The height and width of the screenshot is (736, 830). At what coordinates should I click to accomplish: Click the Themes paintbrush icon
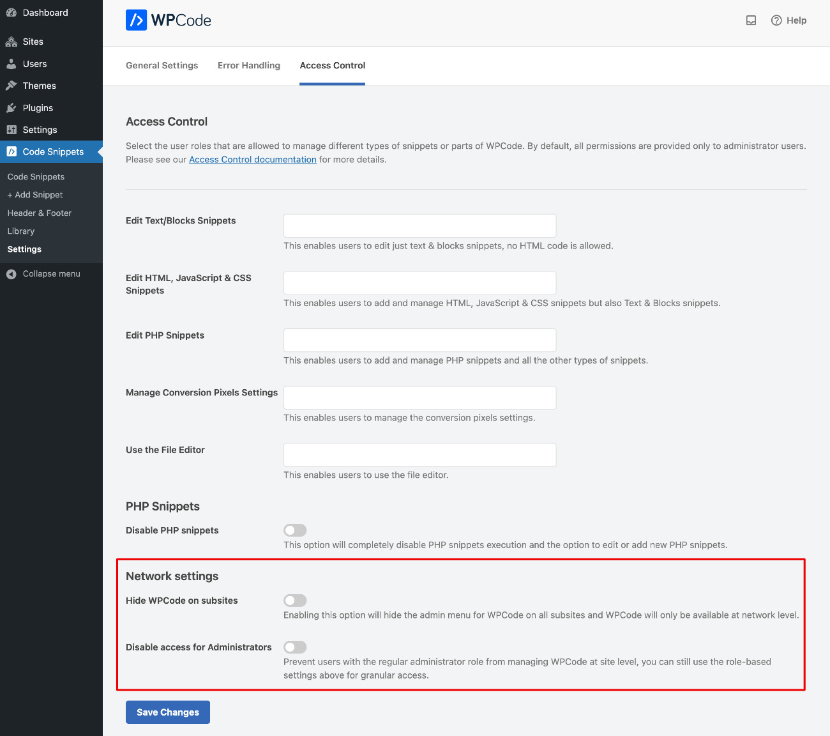pos(11,86)
